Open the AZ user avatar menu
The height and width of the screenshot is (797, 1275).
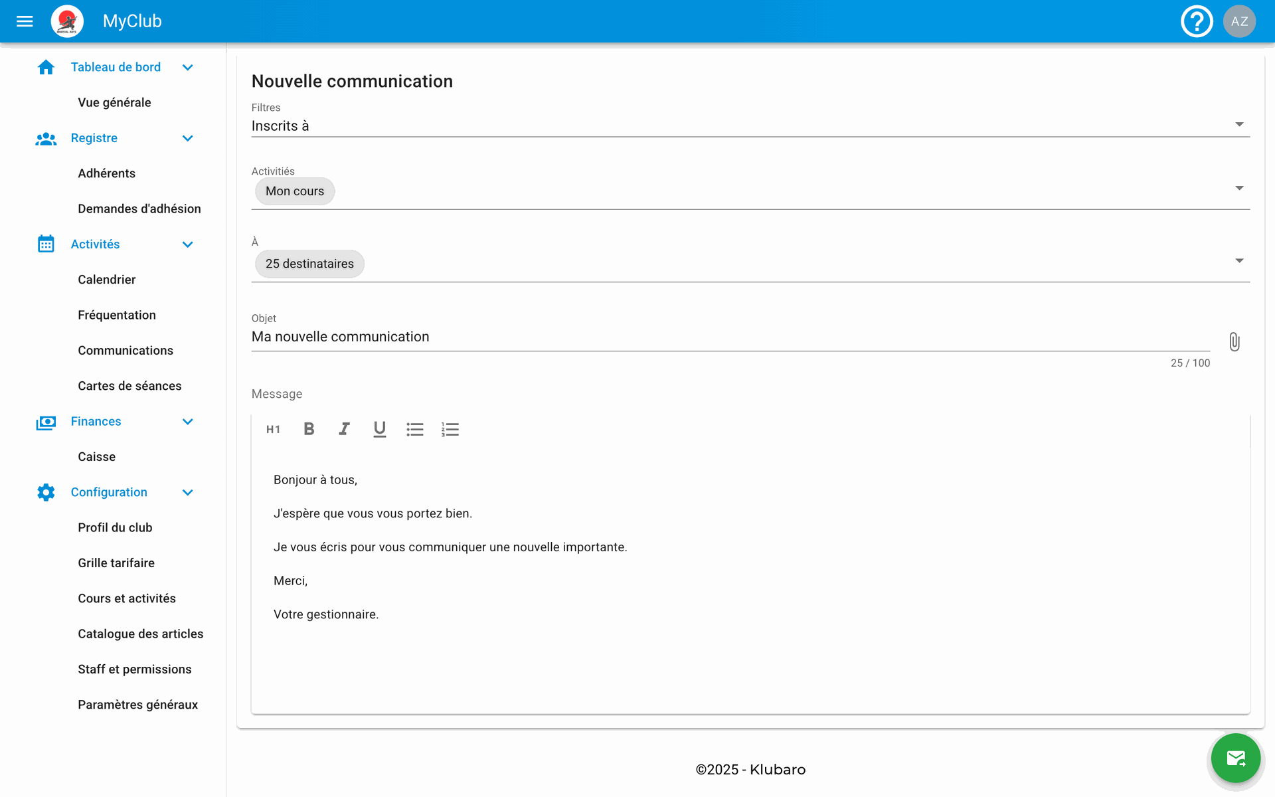1239,21
